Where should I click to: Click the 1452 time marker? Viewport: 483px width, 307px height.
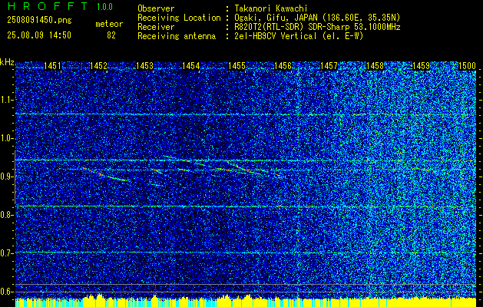(98, 65)
